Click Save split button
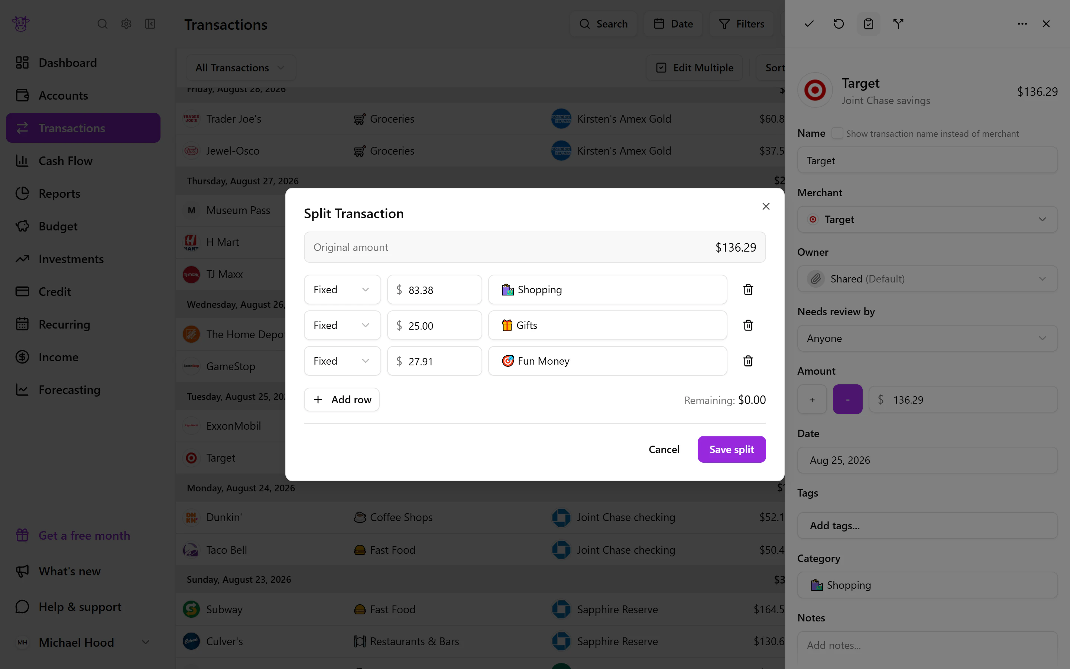This screenshot has height=669, width=1070. 731,450
